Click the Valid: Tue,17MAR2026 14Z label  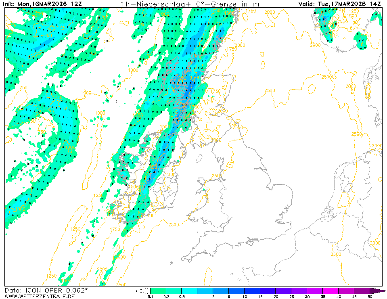coord(339,4)
